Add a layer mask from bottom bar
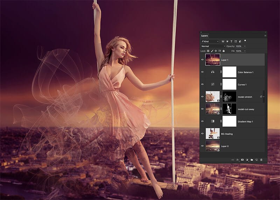The width and height of the screenshot is (280, 200). point(242,160)
